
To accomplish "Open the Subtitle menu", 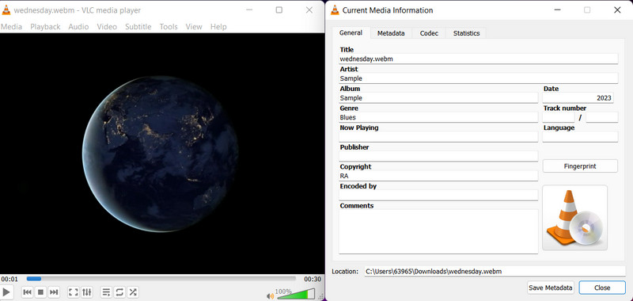I will click(x=138, y=27).
